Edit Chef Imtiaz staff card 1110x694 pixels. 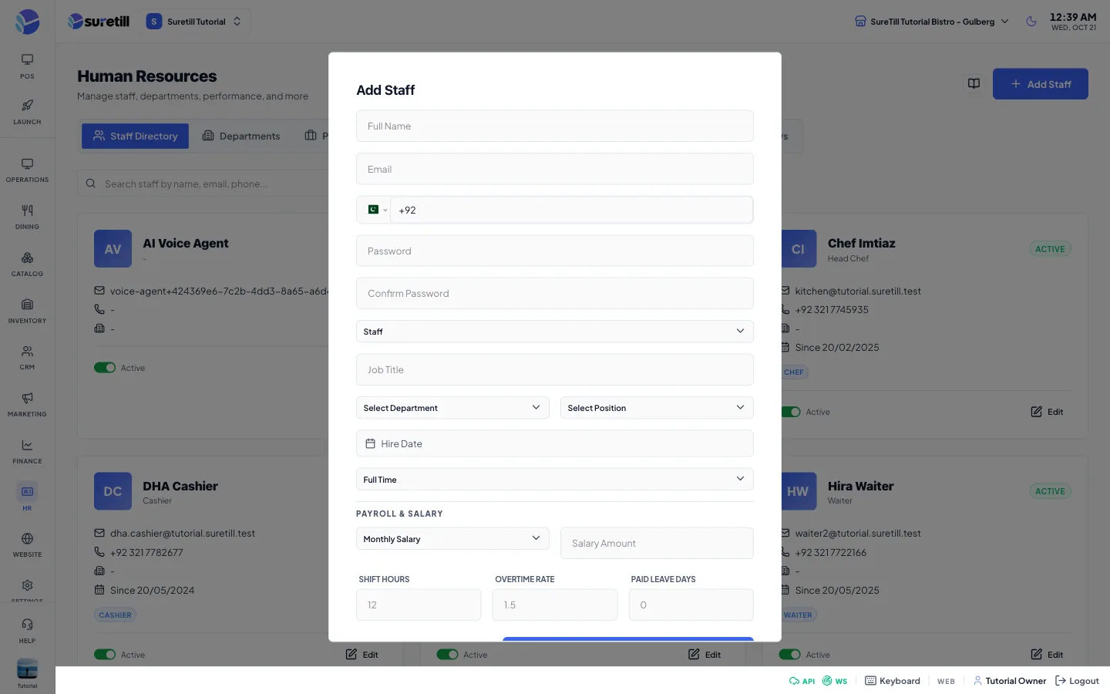tap(1047, 412)
